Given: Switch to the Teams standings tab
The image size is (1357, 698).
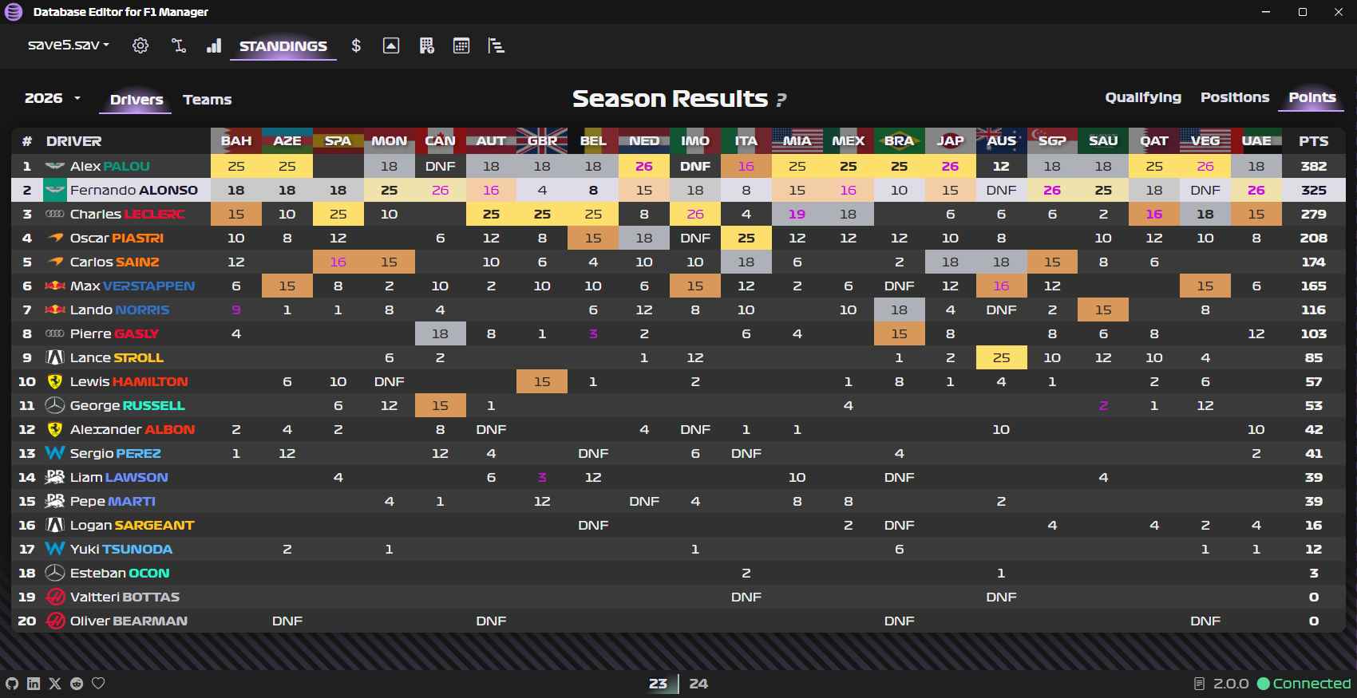Looking at the screenshot, I should (x=208, y=100).
